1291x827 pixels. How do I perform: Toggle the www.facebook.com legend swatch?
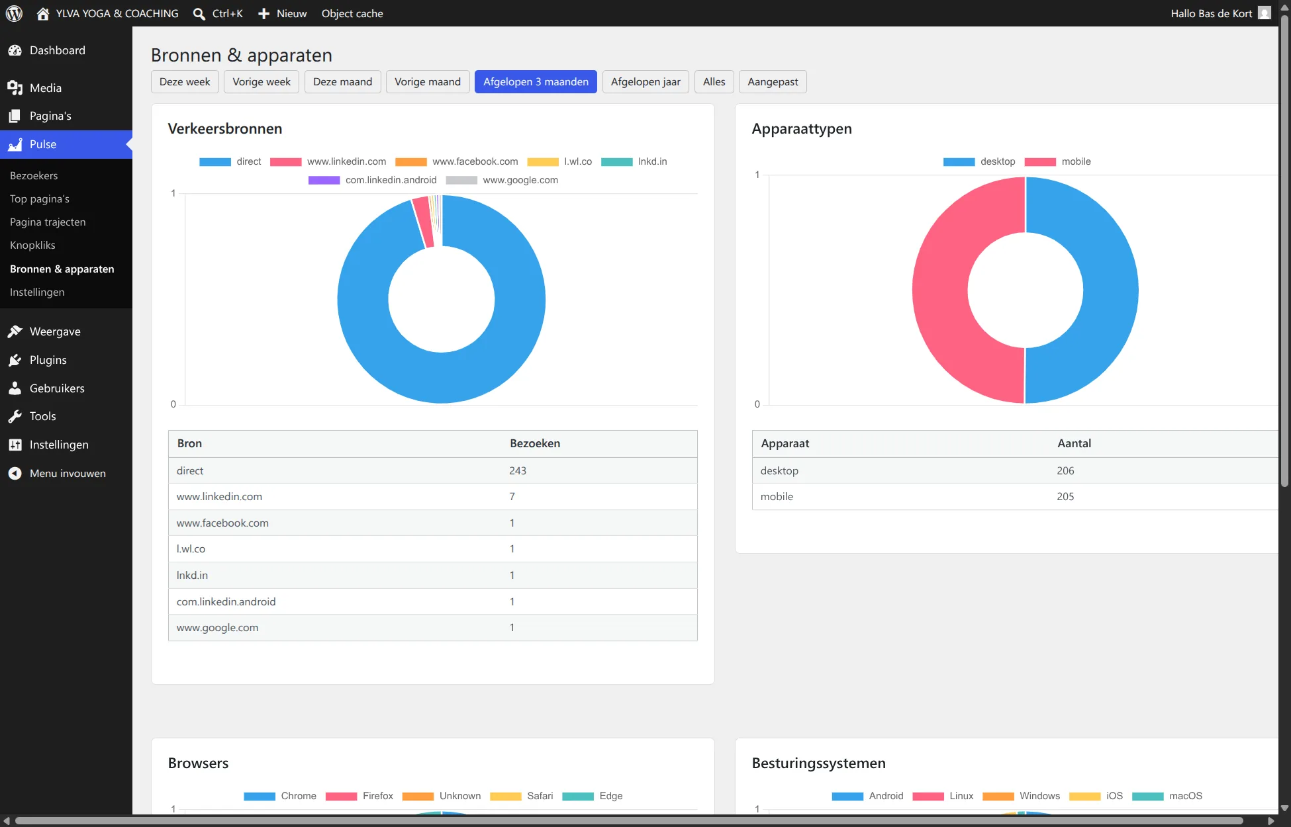[x=411, y=161]
